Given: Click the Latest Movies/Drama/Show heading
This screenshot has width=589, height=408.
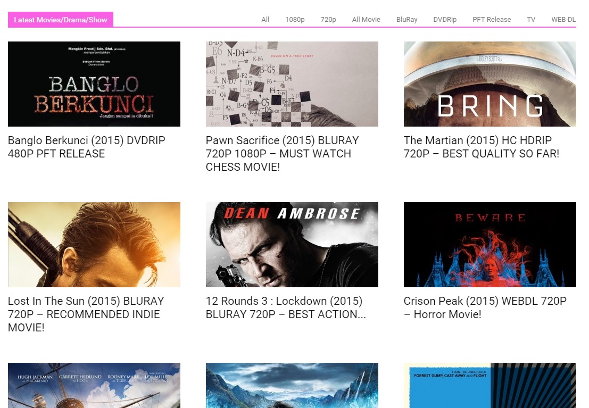Looking at the screenshot, I should 61,20.
